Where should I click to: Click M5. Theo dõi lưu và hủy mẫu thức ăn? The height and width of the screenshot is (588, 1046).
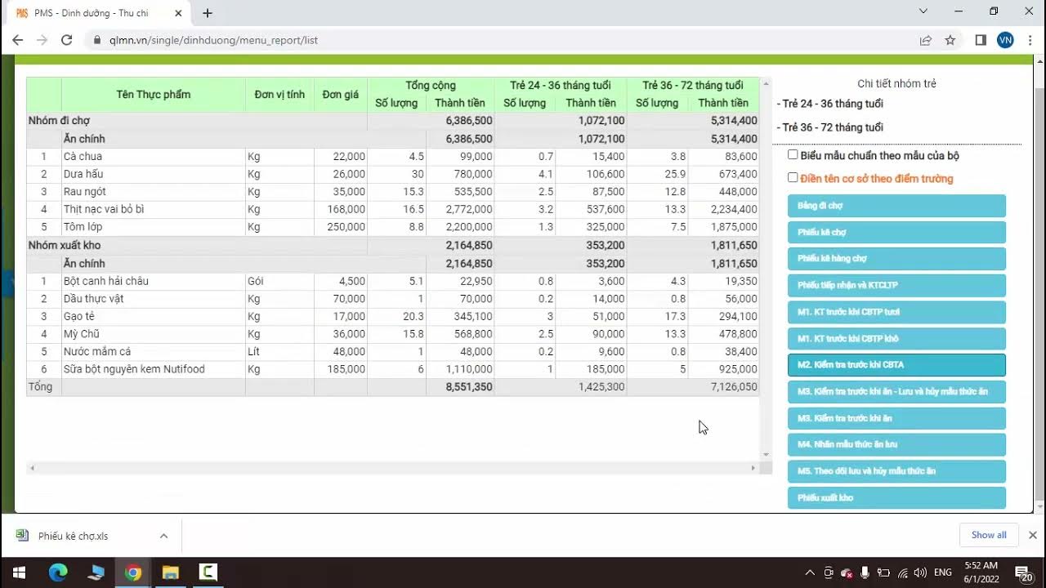[896, 471]
